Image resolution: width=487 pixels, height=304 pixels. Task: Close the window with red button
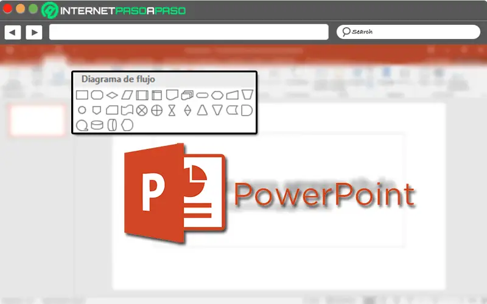tap(7, 9)
